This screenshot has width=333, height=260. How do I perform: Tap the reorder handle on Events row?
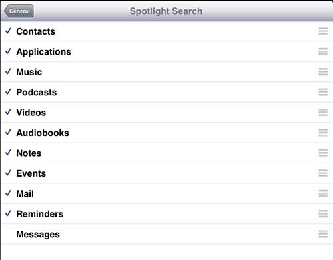[323, 173]
